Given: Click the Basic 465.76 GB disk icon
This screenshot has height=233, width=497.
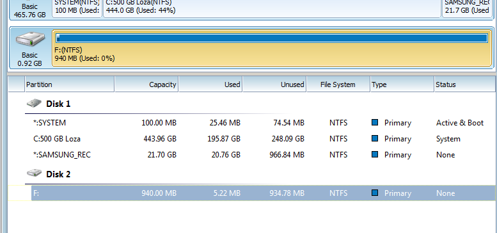Looking at the screenshot, I should (30, 10).
